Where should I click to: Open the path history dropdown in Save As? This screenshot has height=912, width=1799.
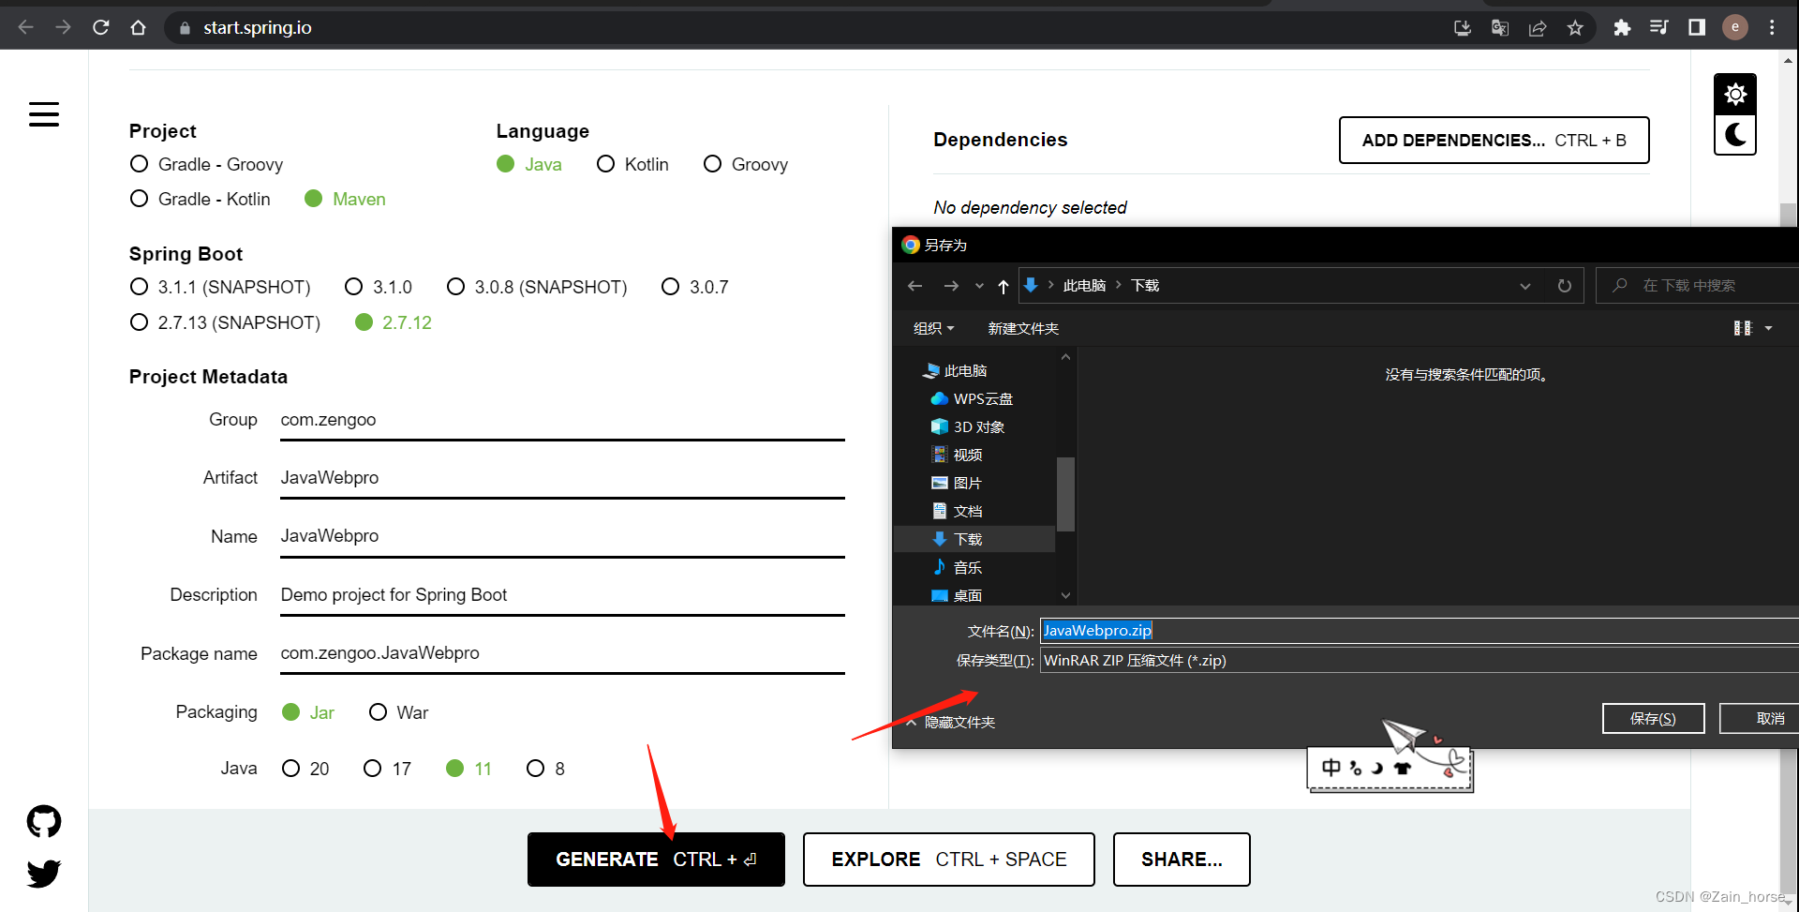[x=1525, y=286]
